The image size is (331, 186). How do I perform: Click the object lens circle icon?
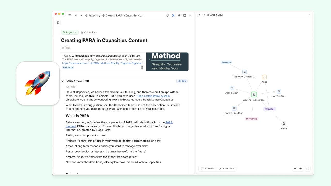click(x=168, y=15)
